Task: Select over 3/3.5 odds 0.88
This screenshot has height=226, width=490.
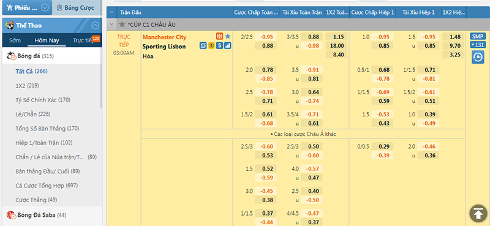Action: click(312, 37)
